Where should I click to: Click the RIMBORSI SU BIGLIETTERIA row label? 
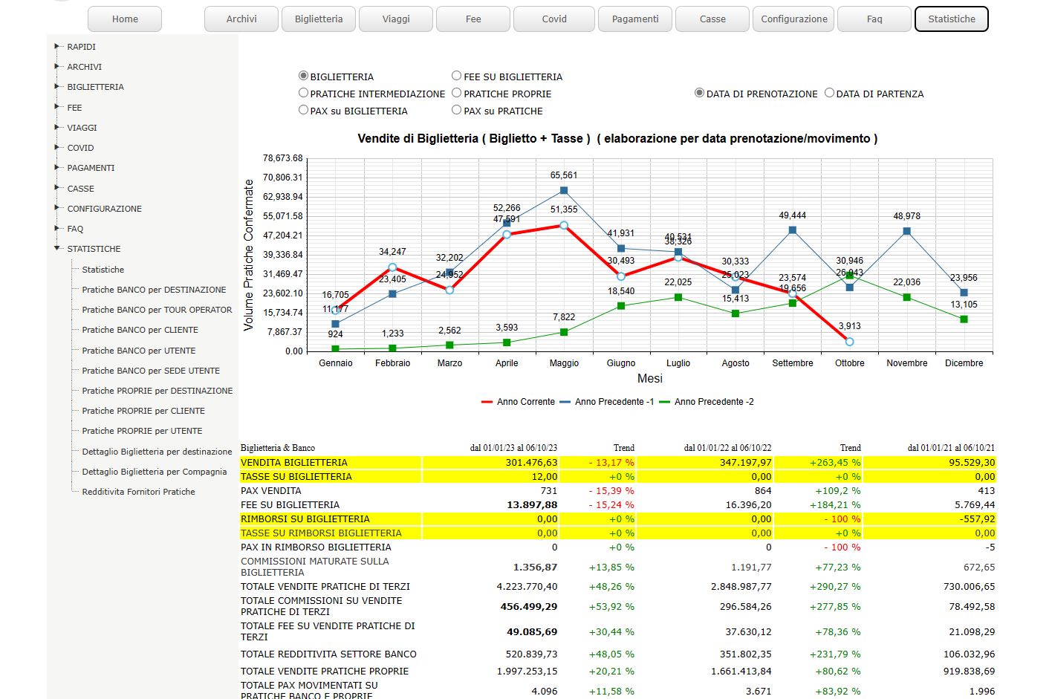pyautogui.click(x=305, y=519)
